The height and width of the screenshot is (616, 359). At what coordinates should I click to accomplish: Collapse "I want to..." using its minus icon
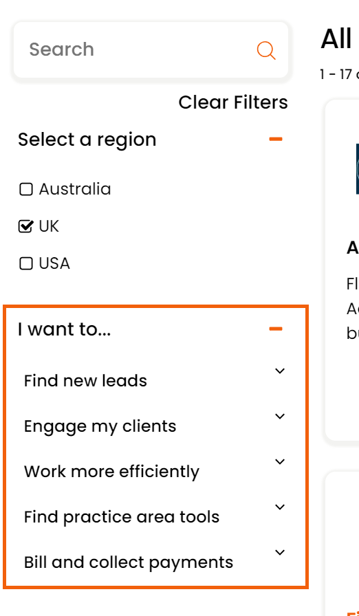click(x=276, y=329)
